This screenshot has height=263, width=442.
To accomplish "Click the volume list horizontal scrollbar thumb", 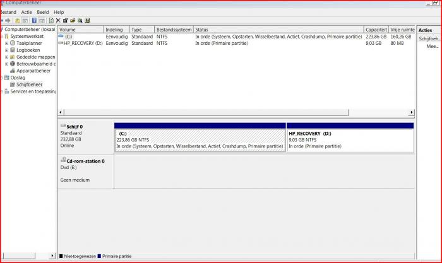I will tap(206, 112).
